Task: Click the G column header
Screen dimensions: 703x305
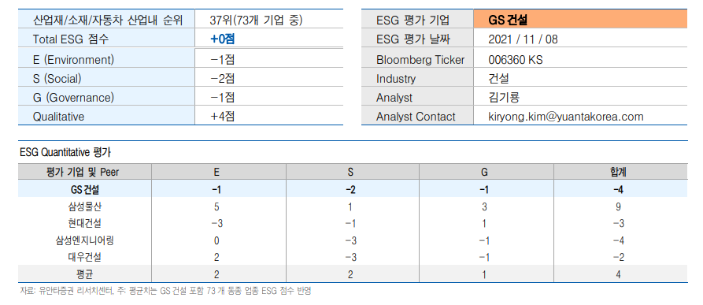Action: tap(484, 173)
